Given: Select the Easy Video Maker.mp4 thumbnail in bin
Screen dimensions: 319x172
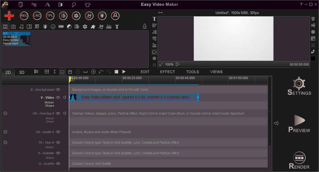Looking at the screenshot, I should point(16,39).
